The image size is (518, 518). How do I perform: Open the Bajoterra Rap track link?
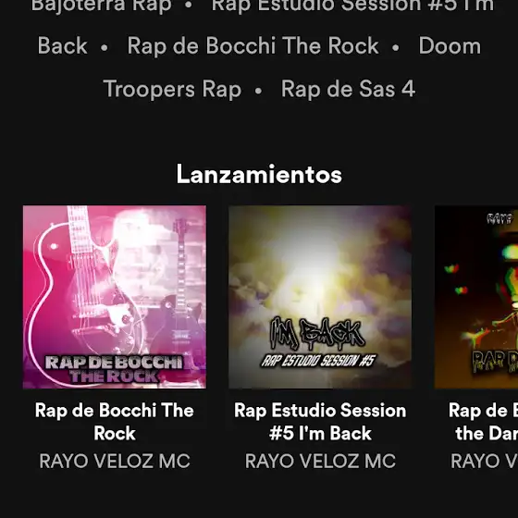click(102, 6)
